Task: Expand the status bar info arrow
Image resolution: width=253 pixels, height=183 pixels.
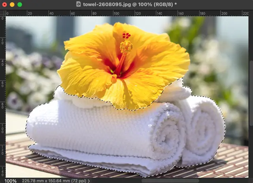Action: click(89, 181)
